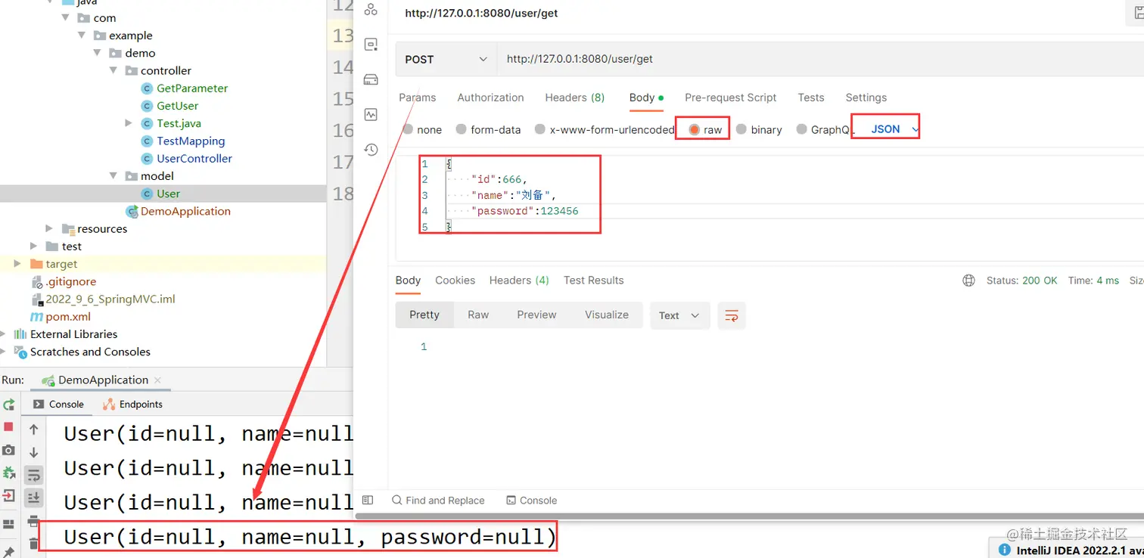Open Postman Monitors sidebar icon

click(371, 115)
